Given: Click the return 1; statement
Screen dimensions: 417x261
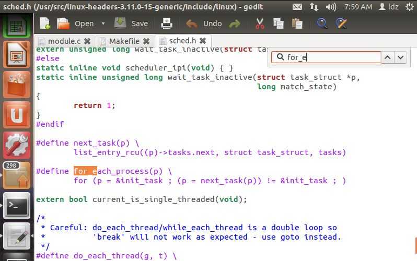Looking at the screenshot, I should [x=95, y=105].
